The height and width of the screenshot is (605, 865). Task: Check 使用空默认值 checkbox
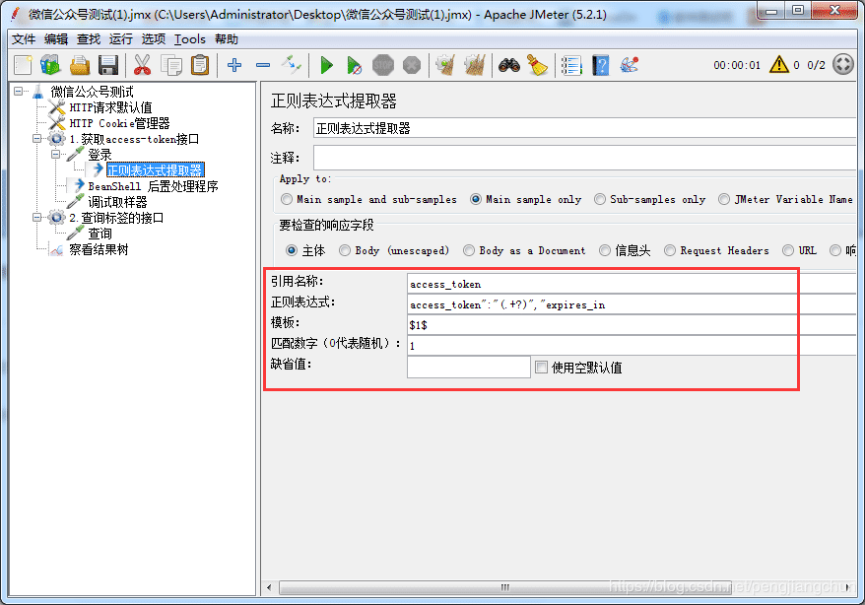[x=541, y=368]
